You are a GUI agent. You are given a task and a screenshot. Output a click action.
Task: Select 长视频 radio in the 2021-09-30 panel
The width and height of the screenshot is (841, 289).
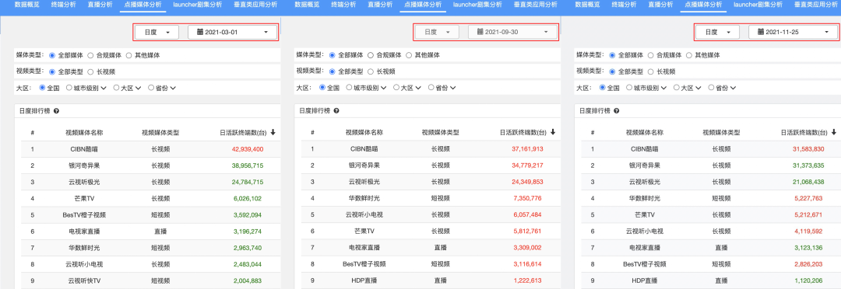(x=371, y=71)
